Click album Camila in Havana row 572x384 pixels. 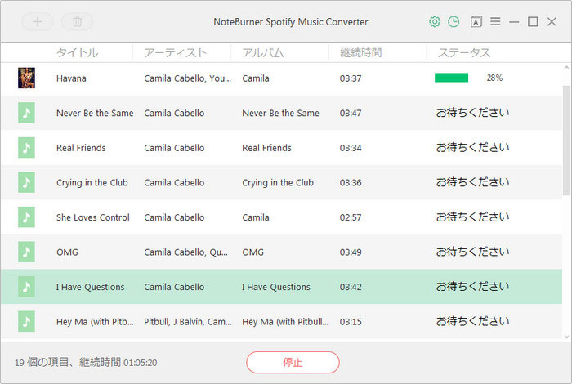[x=256, y=78]
